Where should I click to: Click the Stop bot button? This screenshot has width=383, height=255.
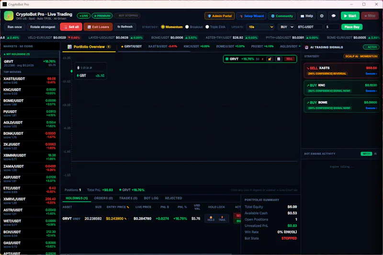370,16
